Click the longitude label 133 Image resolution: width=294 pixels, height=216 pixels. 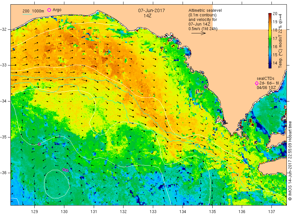153,212
